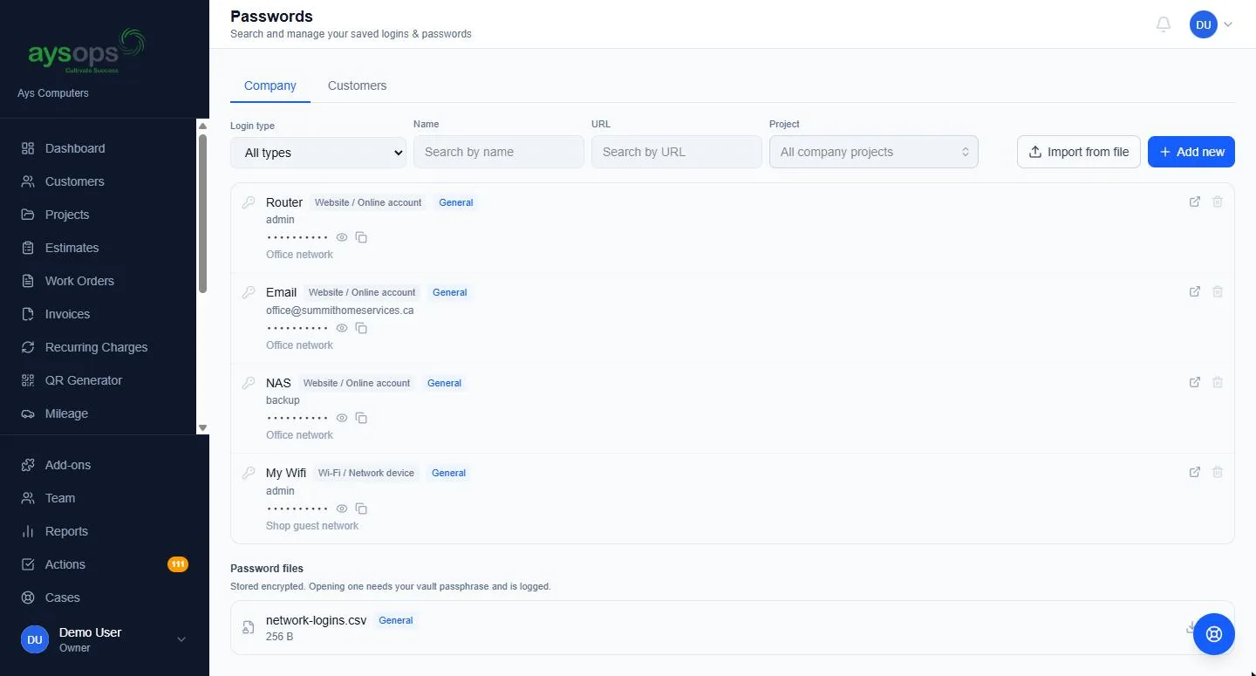Click Import from file
Screen dimensions: 1256x676
tap(1079, 152)
